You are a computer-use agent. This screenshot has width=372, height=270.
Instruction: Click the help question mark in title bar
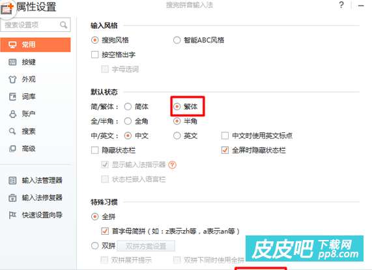[341, 5]
